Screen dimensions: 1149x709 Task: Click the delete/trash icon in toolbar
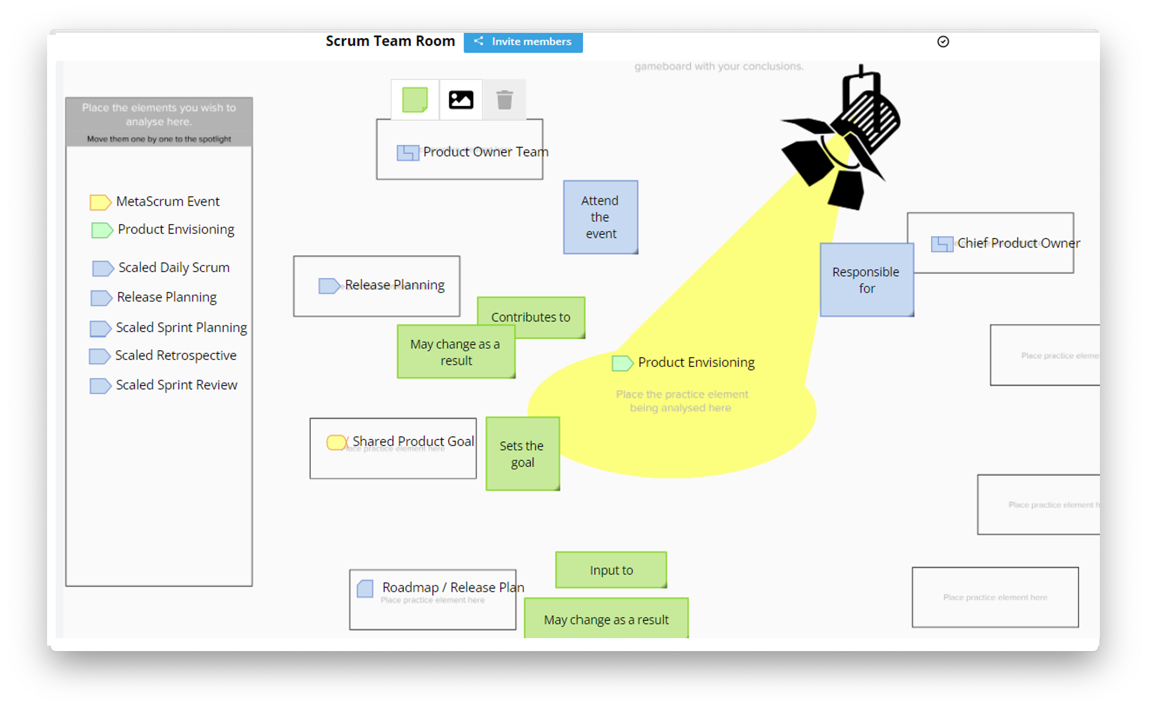[504, 100]
